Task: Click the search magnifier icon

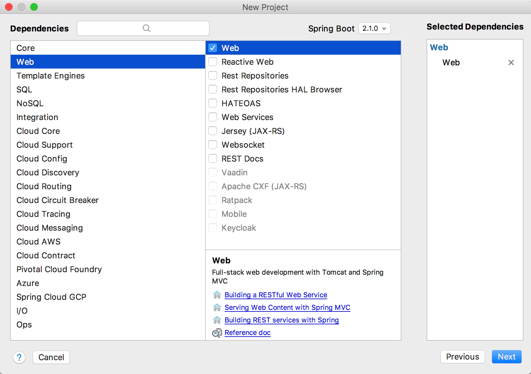Action: [x=146, y=28]
